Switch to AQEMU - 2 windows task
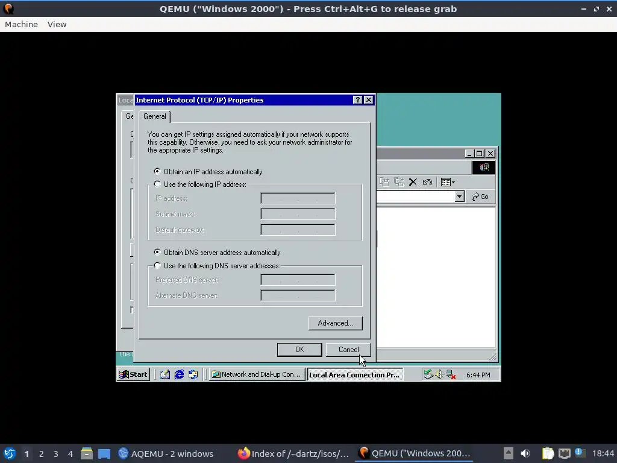This screenshot has height=463, width=617. (x=166, y=454)
